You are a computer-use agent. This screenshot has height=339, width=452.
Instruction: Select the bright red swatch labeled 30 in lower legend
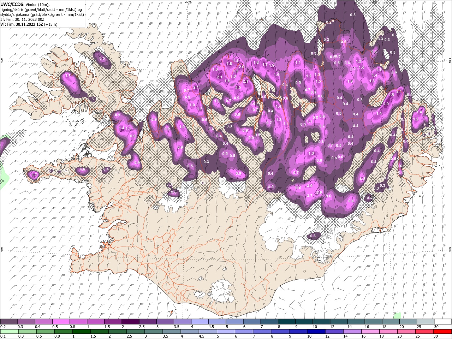click(x=442, y=332)
